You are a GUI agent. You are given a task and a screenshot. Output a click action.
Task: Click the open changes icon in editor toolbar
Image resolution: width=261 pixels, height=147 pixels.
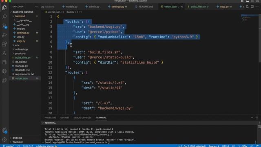tap(247, 7)
